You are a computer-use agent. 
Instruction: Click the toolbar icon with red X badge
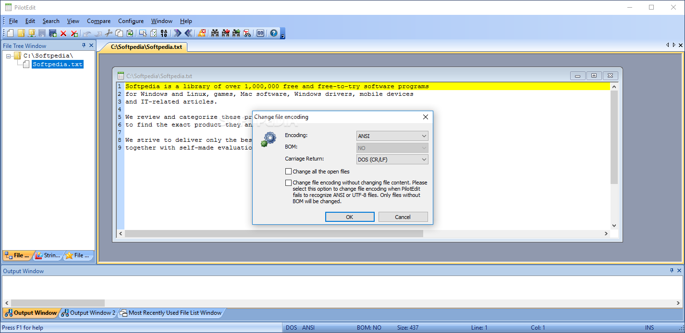point(202,33)
